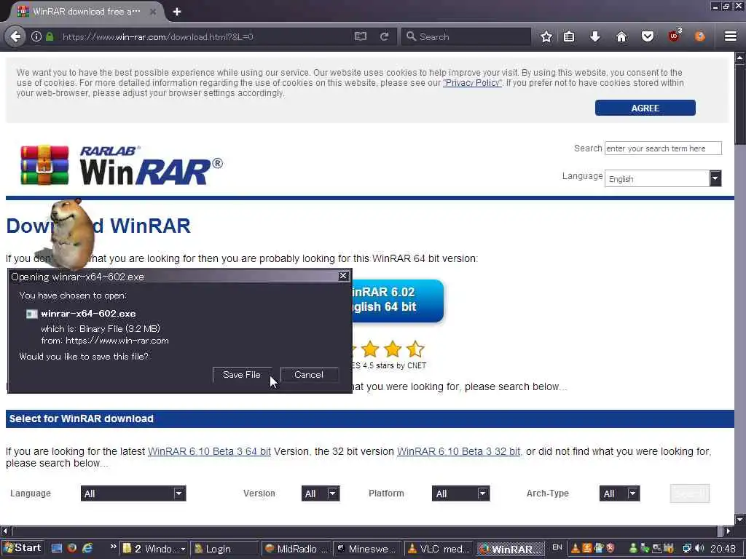Open the site Language English dropdown

coord(663,179)
